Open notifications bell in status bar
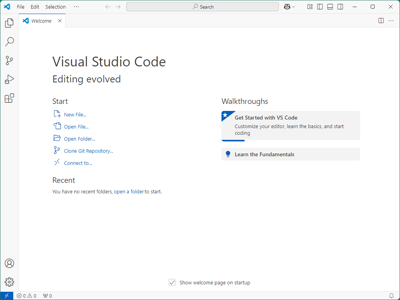The height and width of the screenshot is (300, 400). (x=391, y=296)
